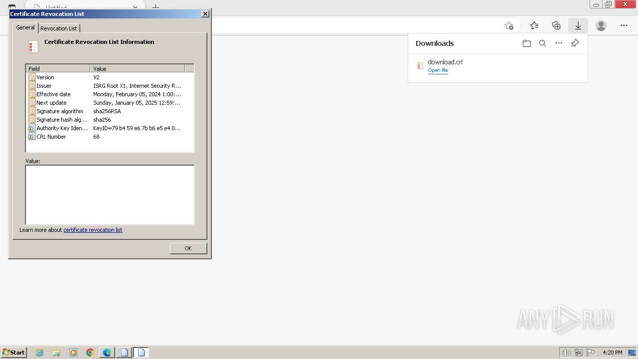Viewport: 638px width, 359px height.
Task: Open the Favorites star list icon
Action: 534,25
